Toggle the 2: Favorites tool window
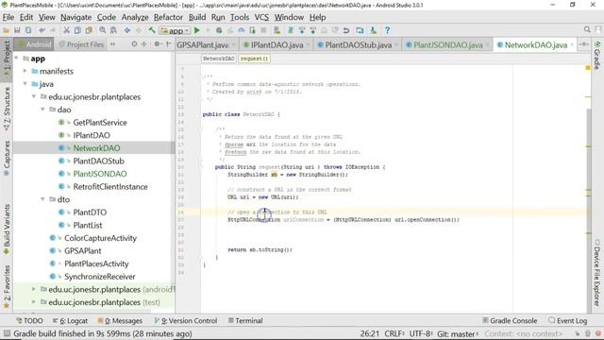Viewport: 604px width, 340px height. click(x=7, y=287)
